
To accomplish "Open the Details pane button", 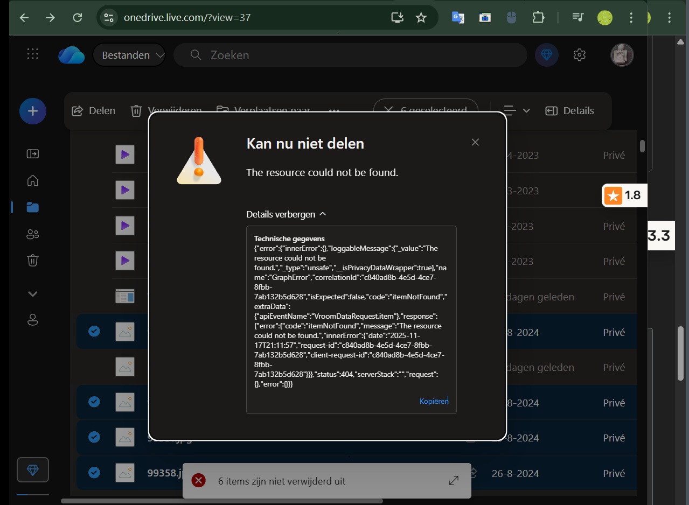I will (x=570, y=110).
